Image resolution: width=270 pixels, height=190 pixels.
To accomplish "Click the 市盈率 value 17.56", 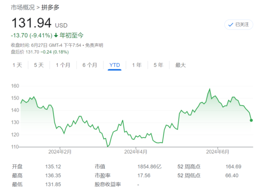I will click(144, 176).
